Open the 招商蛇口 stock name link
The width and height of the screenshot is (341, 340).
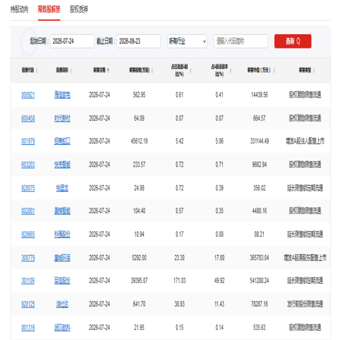[x=62, y=141]
